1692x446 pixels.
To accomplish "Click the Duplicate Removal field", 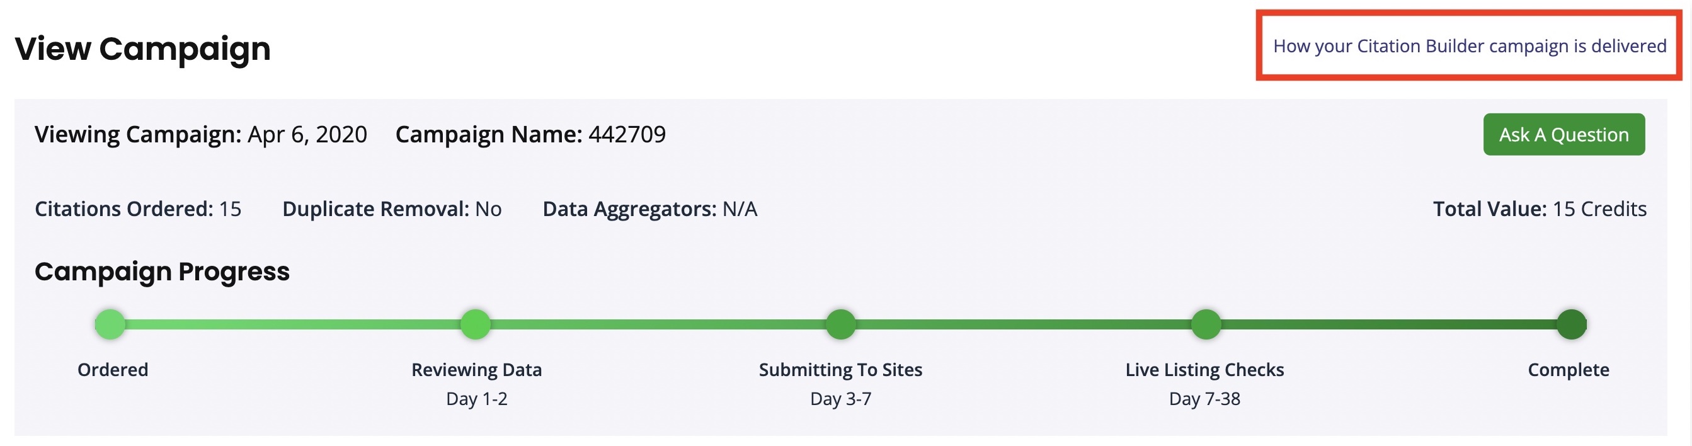I will tap(391, 209).
